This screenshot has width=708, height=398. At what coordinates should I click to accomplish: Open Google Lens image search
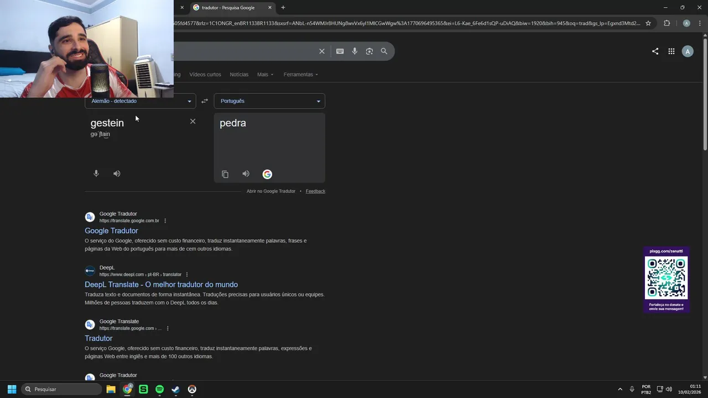[x=369, y=51]
